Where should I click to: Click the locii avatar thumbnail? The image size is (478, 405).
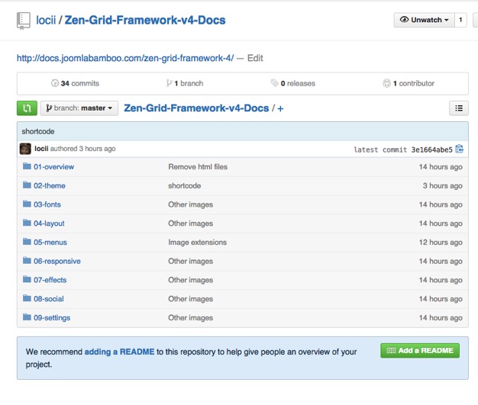point(25,149)
